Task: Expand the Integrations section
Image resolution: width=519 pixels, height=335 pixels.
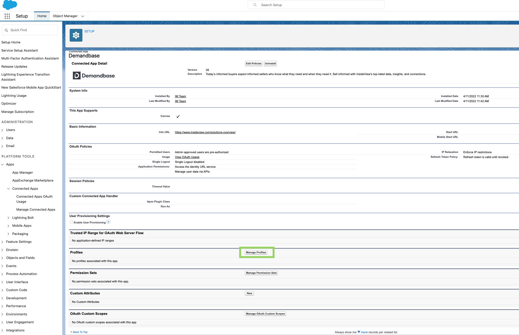Action: pos(2,331)
